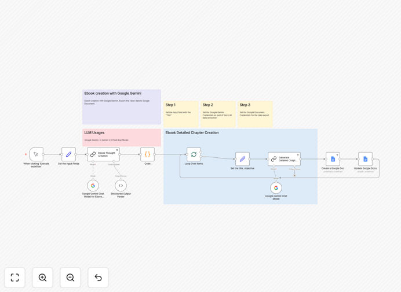This screenshot has width=401, height=292.
Task: Select the Step 1 sticky note
Action: pyautogui.click(x=181, y=114)
